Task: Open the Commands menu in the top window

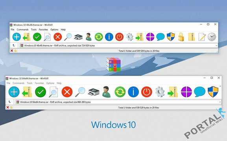Action: [22, 29]
